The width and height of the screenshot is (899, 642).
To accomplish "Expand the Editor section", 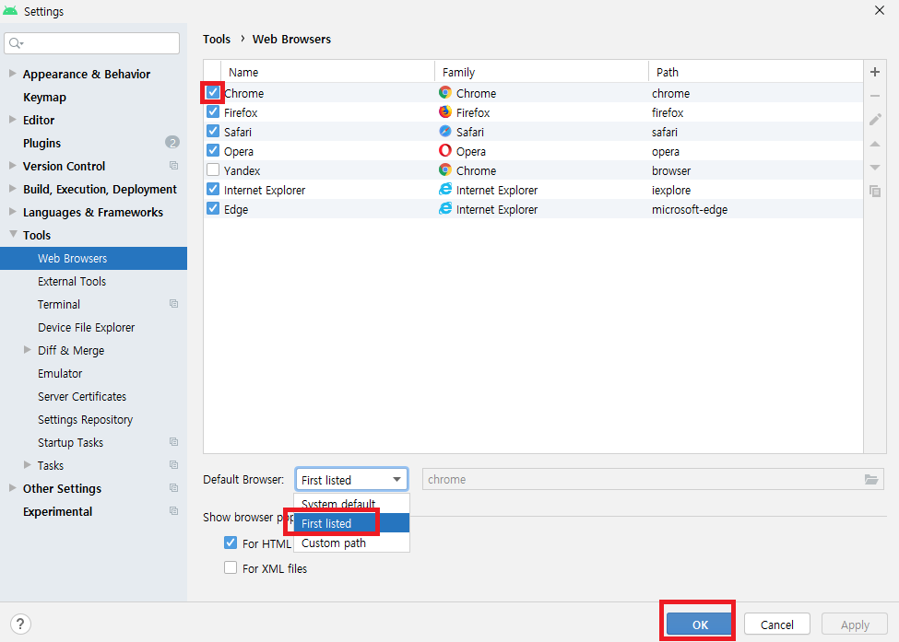I will tap(13, 119).
